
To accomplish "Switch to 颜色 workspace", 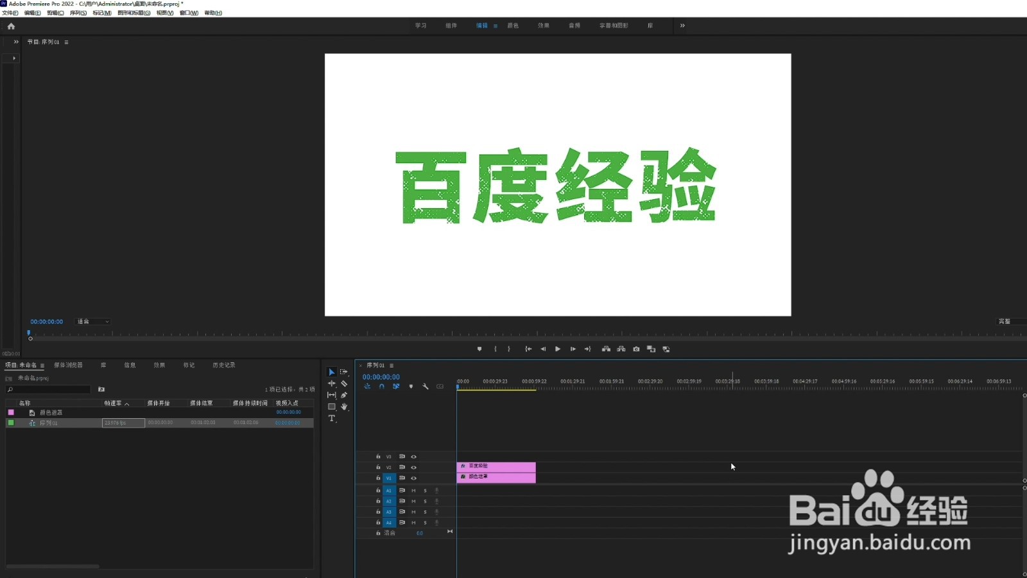I will click(x=513, y=26).
